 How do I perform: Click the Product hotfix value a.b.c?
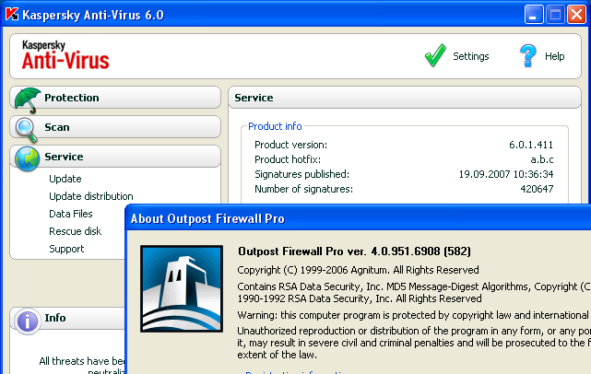(x=541, y=159)
